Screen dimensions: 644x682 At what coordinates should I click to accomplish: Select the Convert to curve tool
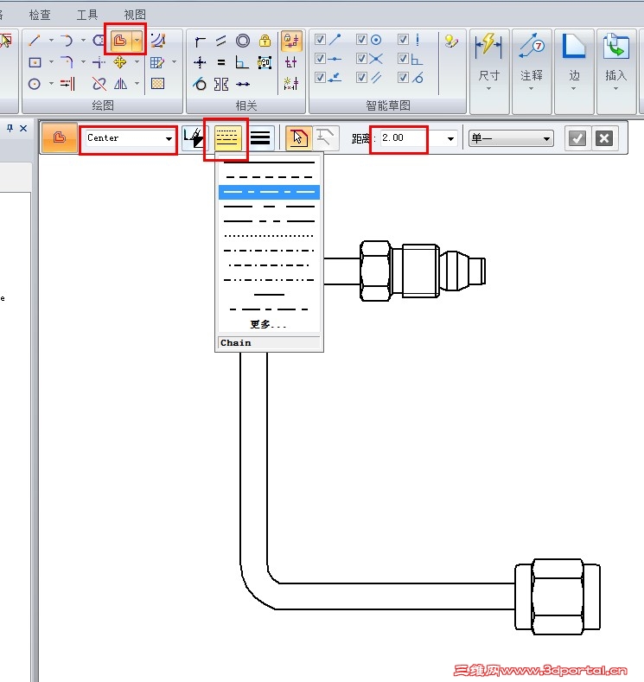click(157, 41)
